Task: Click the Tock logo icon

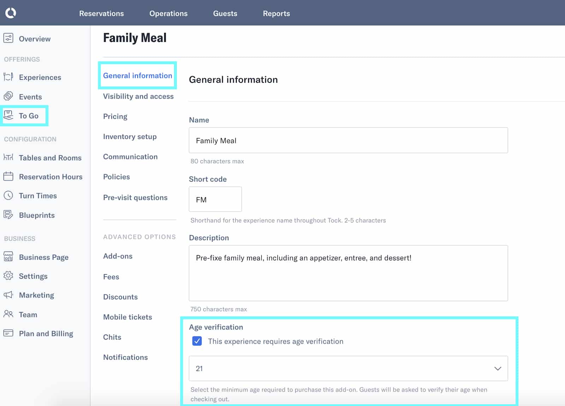Action: click(11, 13)
